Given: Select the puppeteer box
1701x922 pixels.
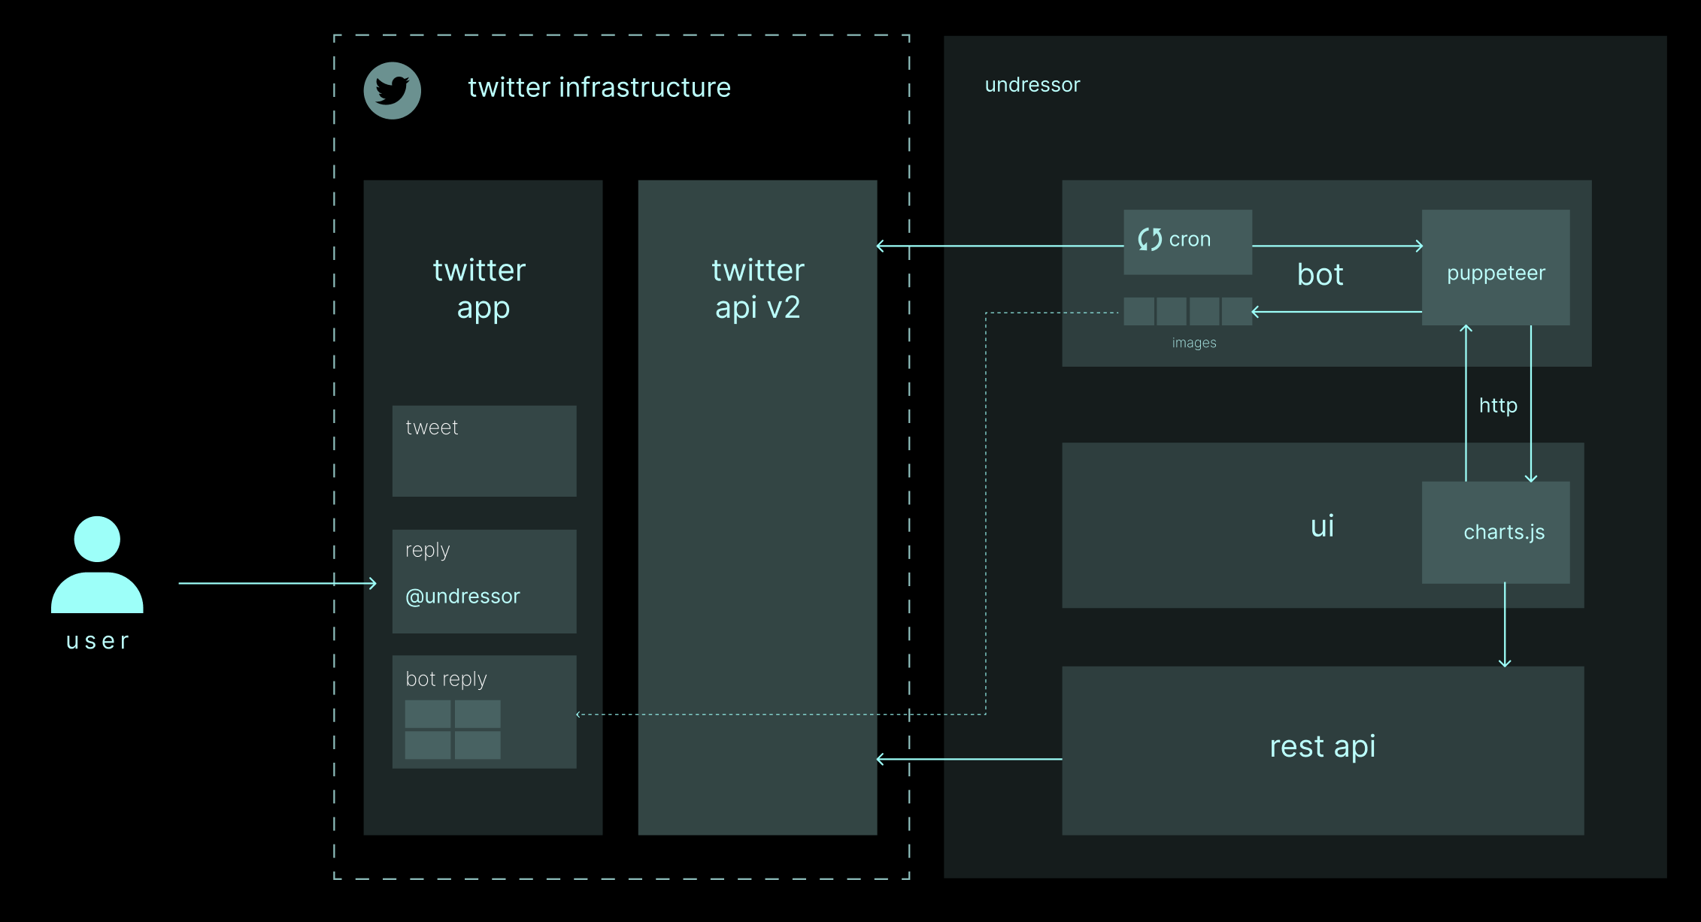Looking at the screenshot, I should point(1495,271).
